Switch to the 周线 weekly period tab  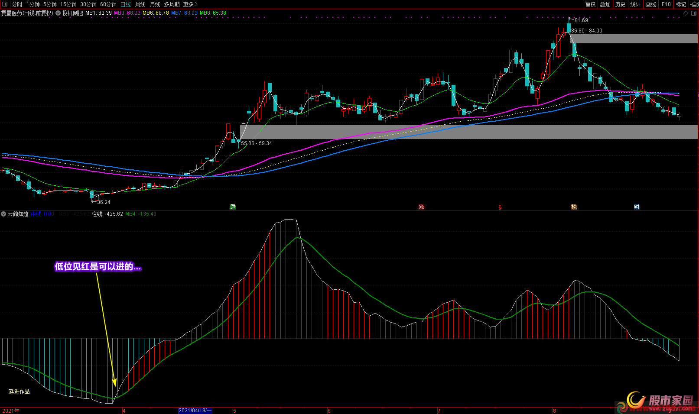(x=140, y=4)
